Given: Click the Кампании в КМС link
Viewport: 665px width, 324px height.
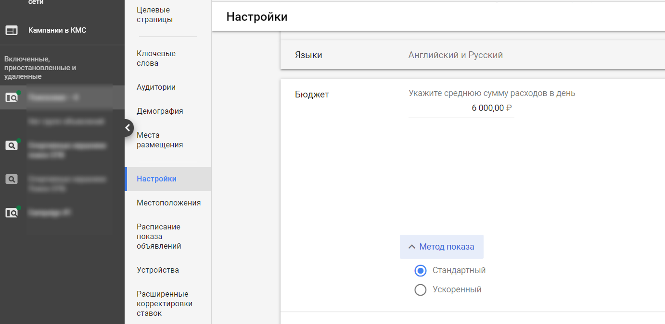Looking at the screenshot, I should coord(57,30).
